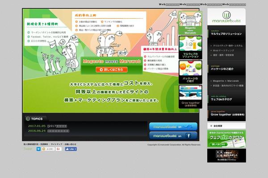Click the 詳しくはこちら button in catalog banner
This screenshot has width=268, height=178.
pyautogui.click(x=218, y=145)
